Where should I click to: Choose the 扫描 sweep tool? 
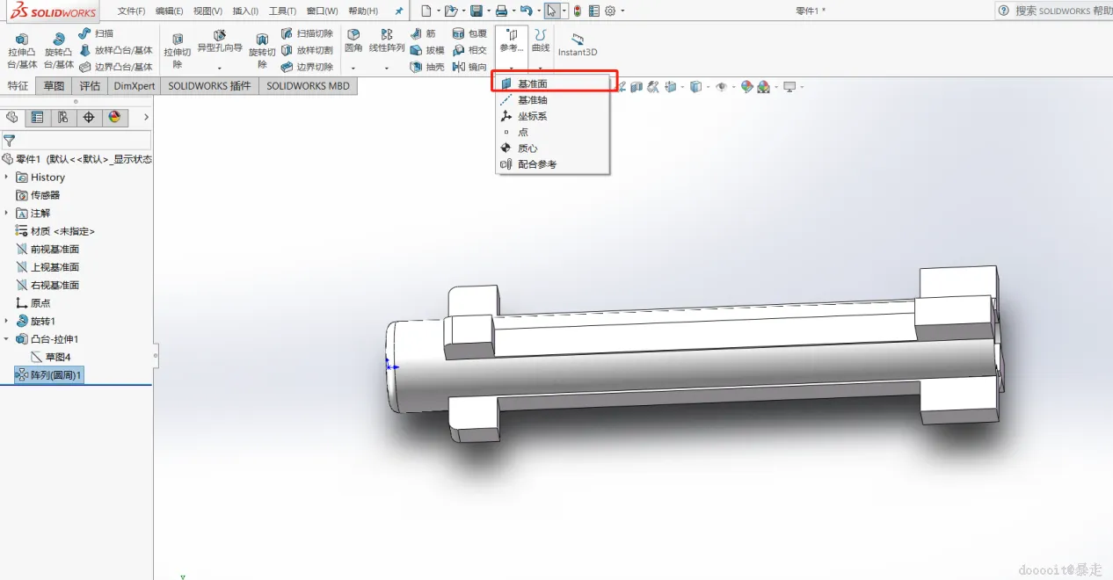[x=96, y=33]
